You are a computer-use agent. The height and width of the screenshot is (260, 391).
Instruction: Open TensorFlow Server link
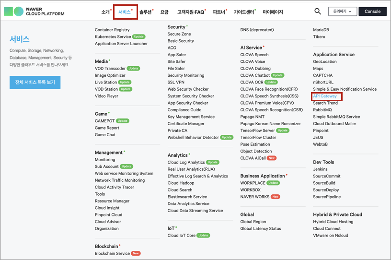coord(257,130)
